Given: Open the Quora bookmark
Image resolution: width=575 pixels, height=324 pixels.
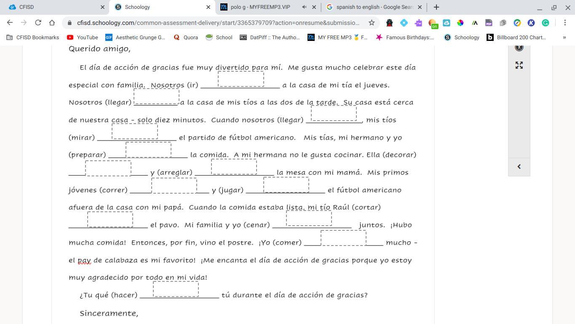Looking at the screenshot, I should (x=186, y=38).
